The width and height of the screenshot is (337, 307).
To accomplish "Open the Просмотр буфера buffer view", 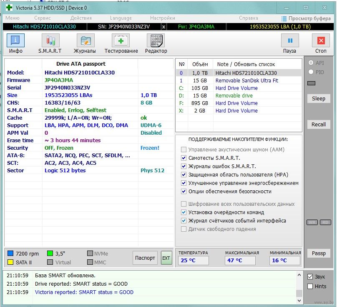I will [x=306, y=18].
